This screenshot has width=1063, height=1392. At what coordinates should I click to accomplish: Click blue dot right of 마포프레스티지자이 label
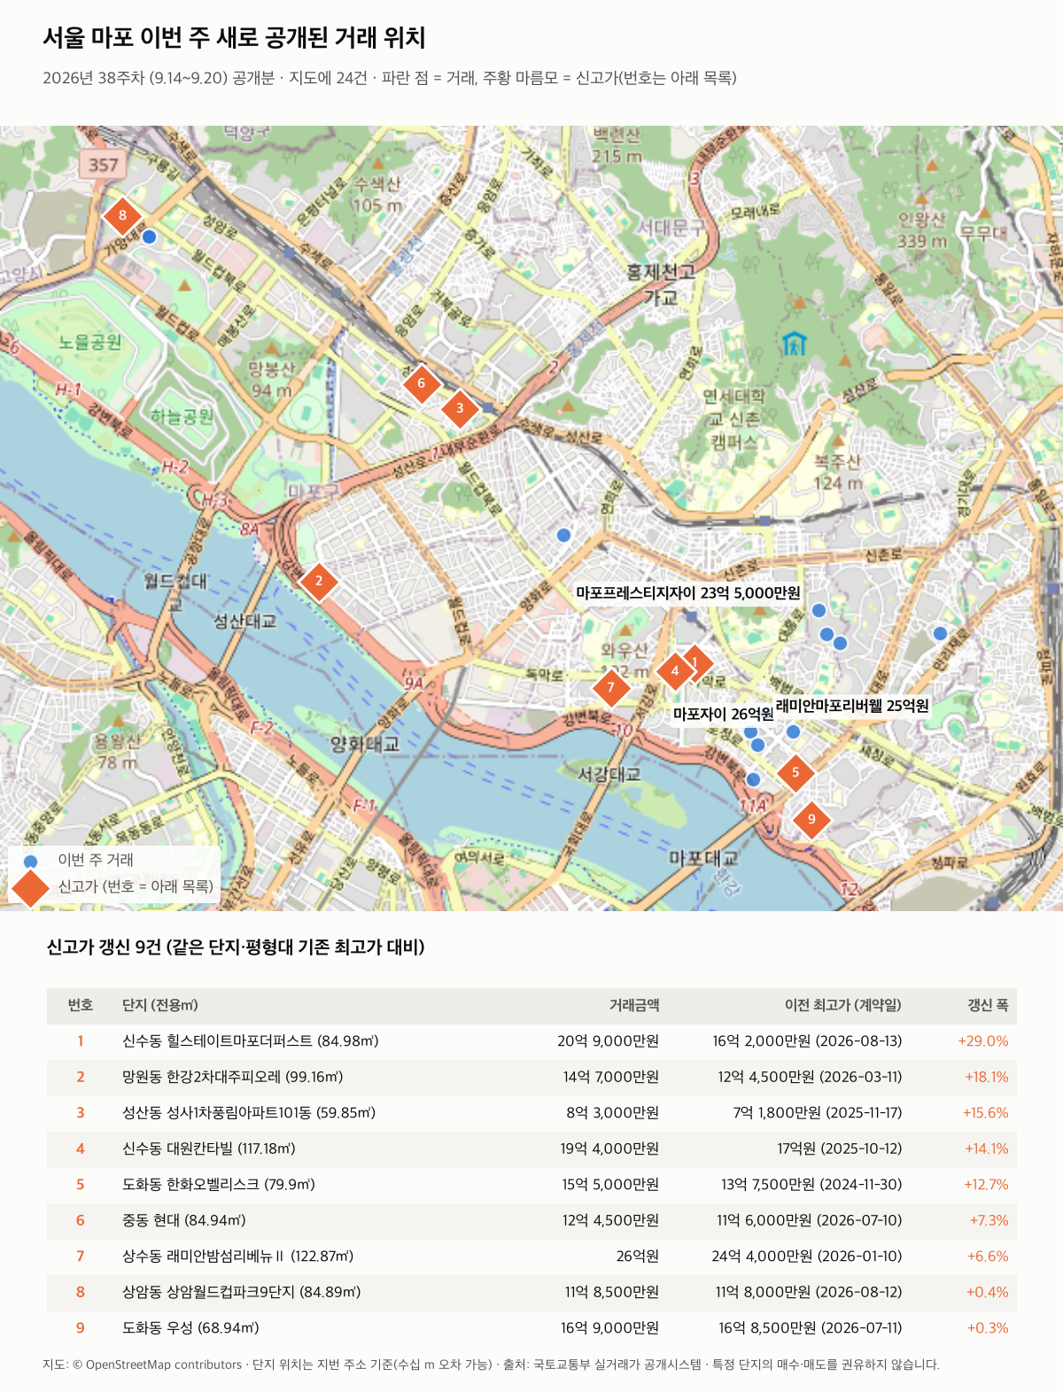[819, 610]
